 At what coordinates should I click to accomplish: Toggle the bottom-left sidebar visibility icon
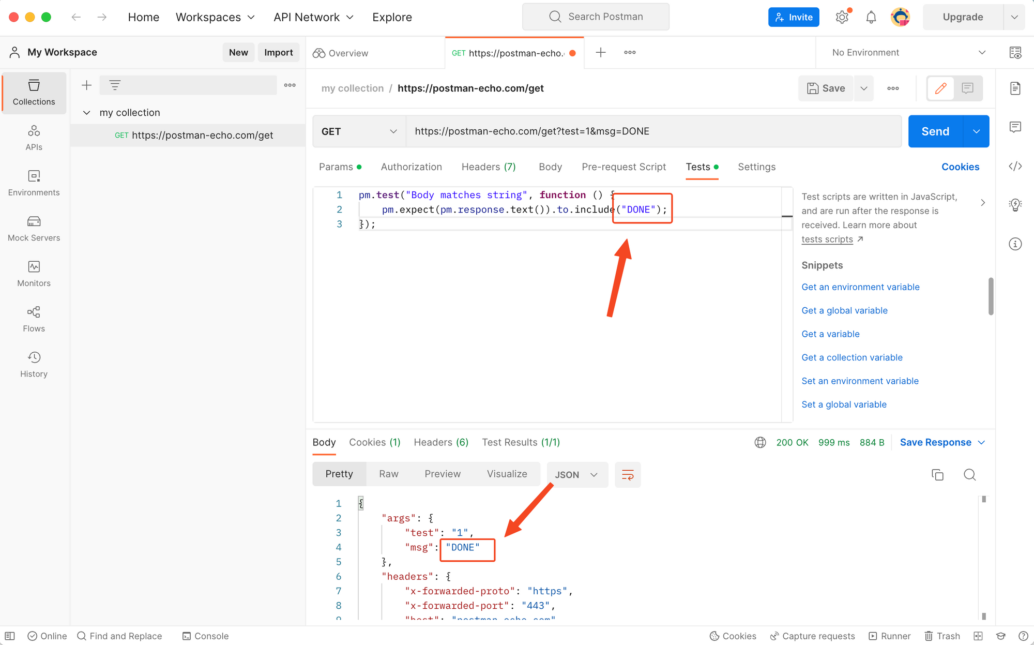tap(10, 636)
